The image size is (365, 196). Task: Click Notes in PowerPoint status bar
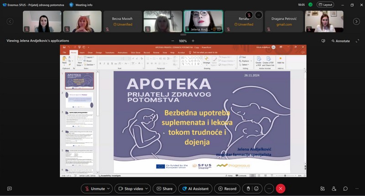(x=229, y=175)
